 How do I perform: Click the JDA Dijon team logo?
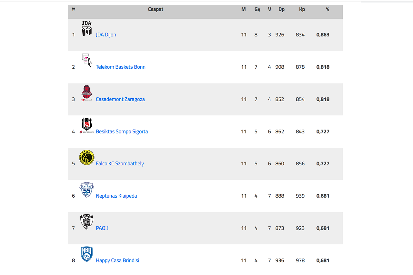pos(86,28)
